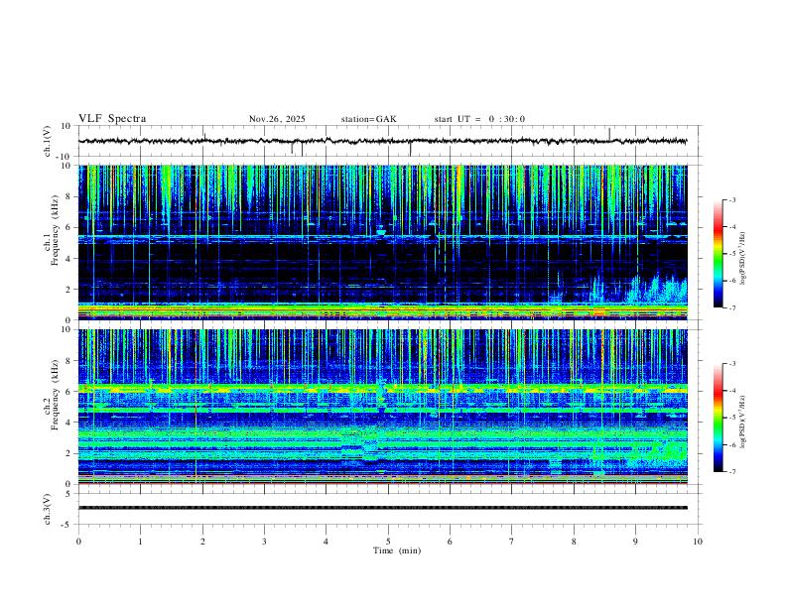Click the ch.2 PSD color scale bar

click(719, 418)
